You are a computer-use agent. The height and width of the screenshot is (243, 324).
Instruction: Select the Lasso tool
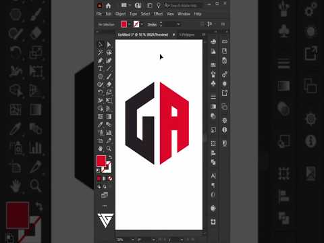(x=109, y=53)
